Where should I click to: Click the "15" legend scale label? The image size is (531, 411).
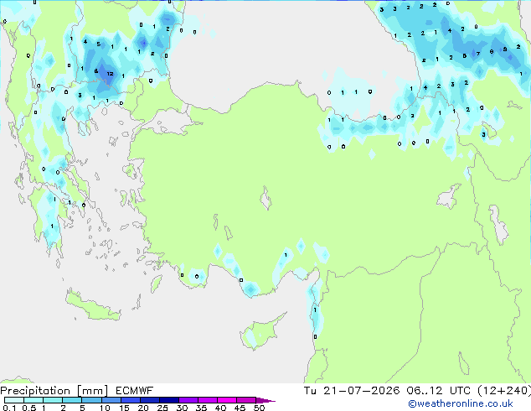[124, 408]
